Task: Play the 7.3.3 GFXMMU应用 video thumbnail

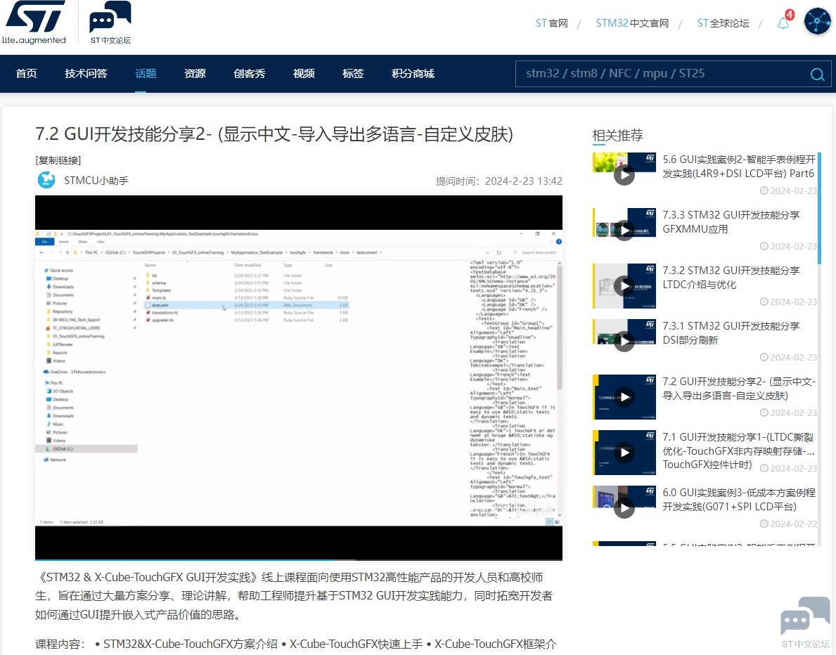Action: coord(624,224)
